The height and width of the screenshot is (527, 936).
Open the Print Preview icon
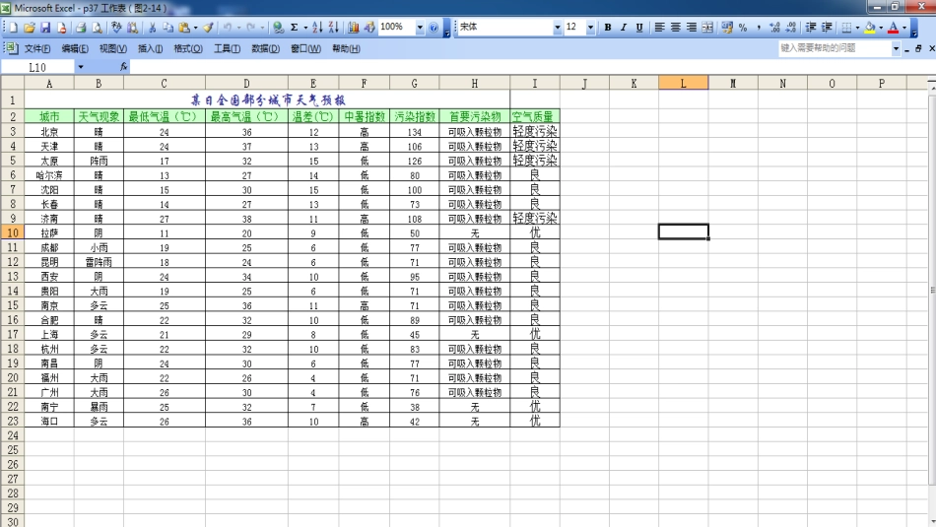pyautogui.click(x=97, y=28)
